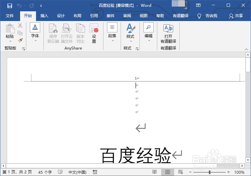The image size is (251, 176).
Task: Click the vertical scrollbar thumb
Action: click(248, 65)
